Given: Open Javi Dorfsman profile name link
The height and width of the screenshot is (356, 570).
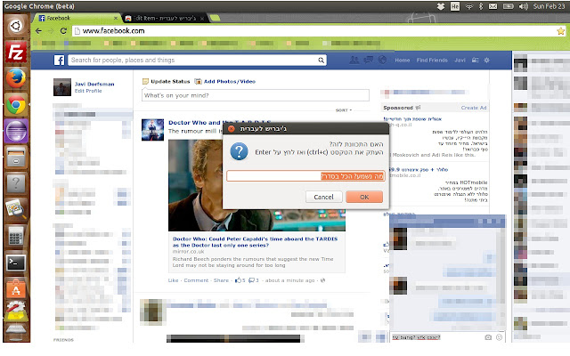Looking at the screenshot, I should point(94,84).
